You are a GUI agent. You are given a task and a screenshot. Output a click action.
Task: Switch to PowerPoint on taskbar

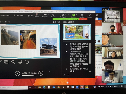click(x=82, y=87)
